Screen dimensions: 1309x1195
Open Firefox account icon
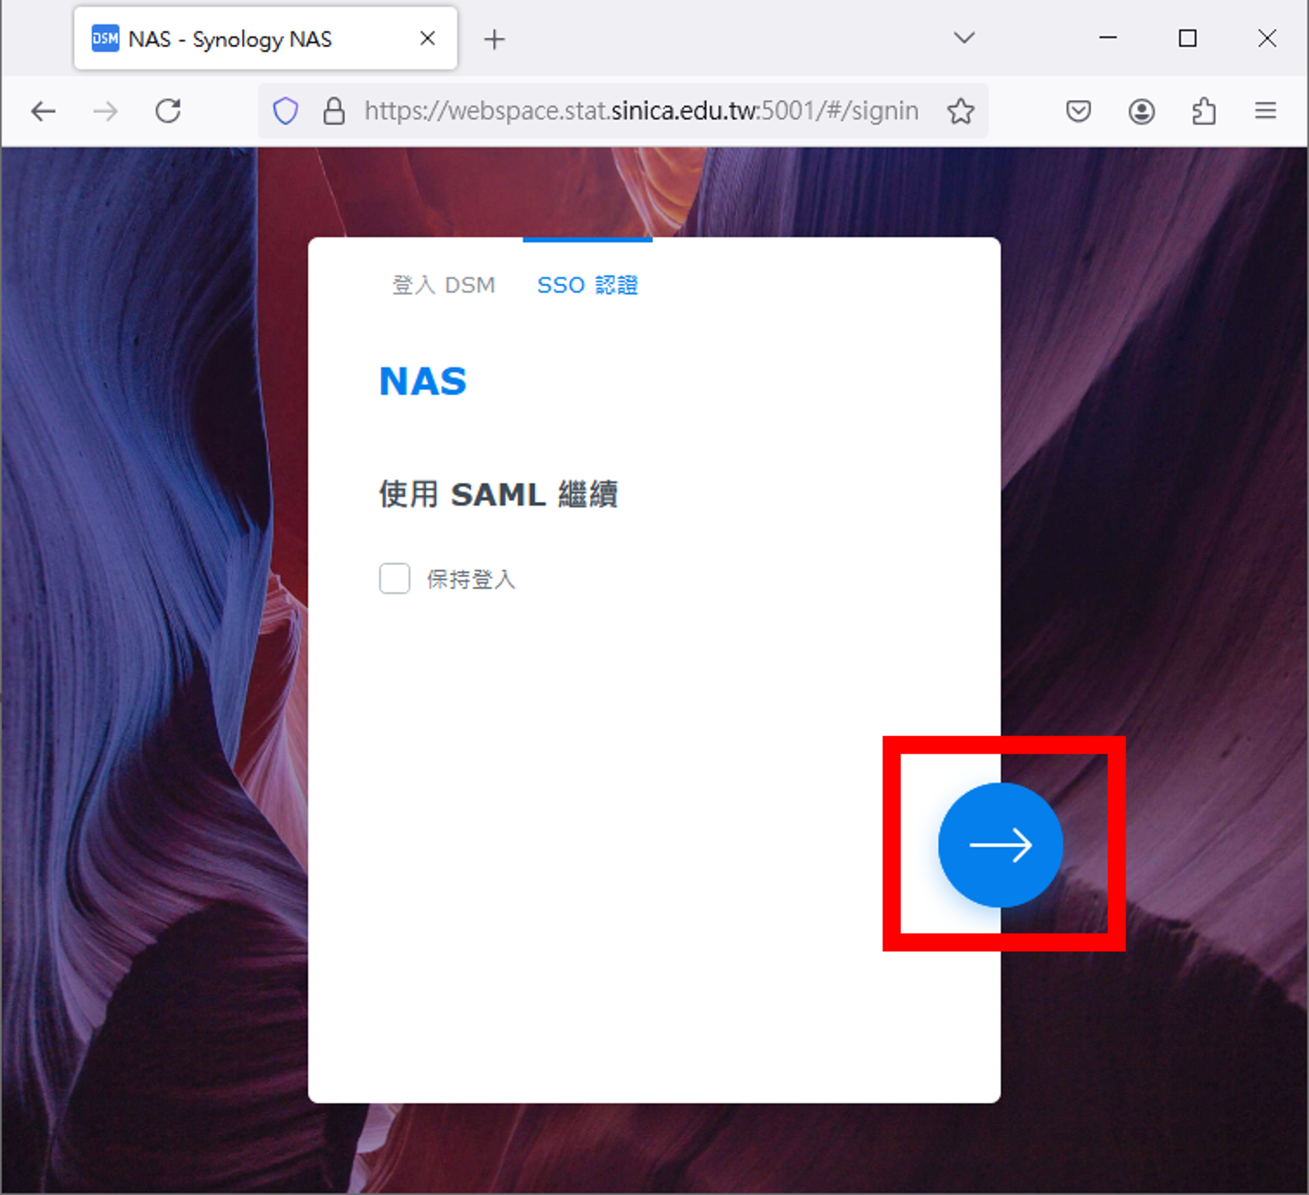point(1141,111)
